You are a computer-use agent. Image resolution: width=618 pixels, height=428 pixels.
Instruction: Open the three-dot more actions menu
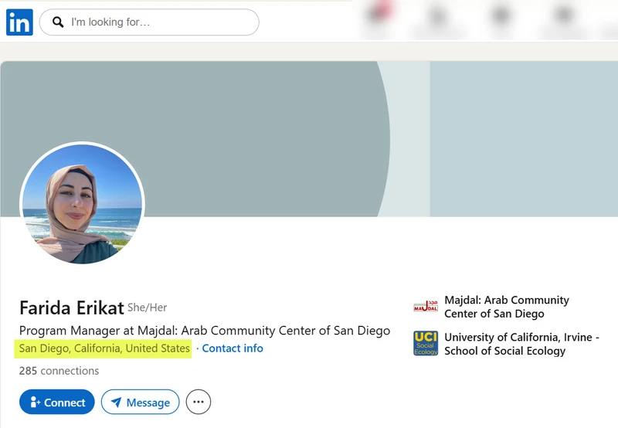tap(199, 402)
